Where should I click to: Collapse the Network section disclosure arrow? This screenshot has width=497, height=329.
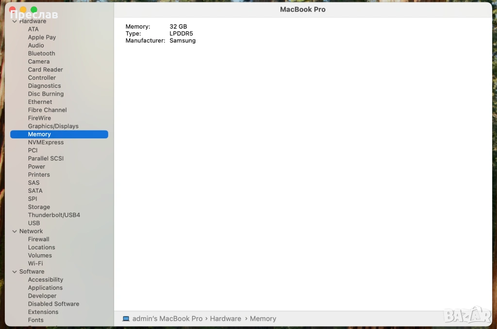tap(15, 231)
